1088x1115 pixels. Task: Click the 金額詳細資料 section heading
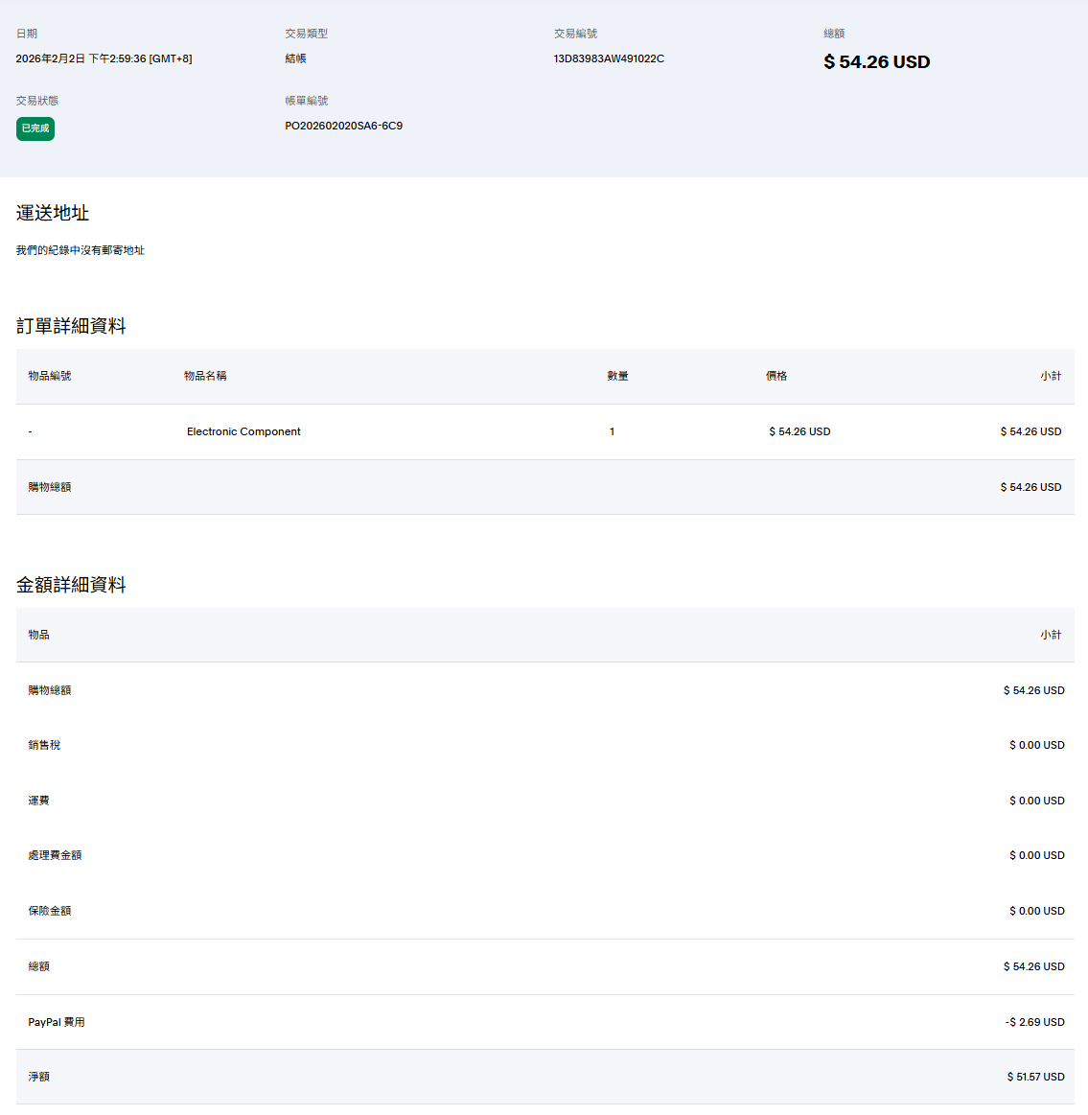click(71, 585)
